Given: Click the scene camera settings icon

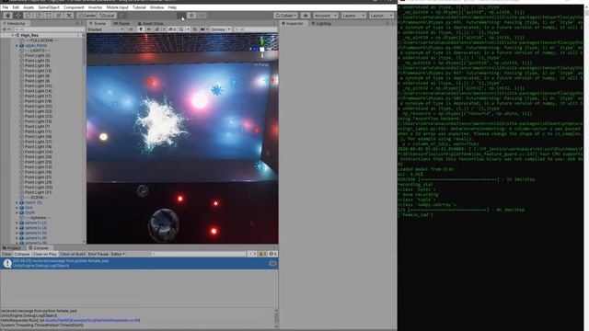Looking at the screenshot, I should tap(204, 29).
